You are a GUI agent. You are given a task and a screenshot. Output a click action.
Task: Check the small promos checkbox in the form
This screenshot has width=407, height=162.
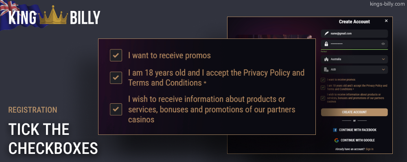323,80
